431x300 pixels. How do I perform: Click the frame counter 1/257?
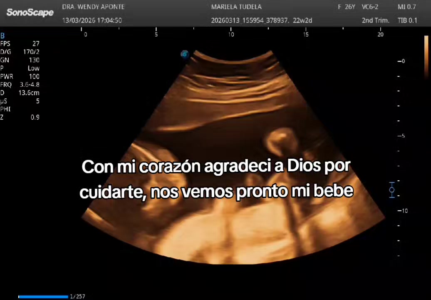[x=77, y=296]
